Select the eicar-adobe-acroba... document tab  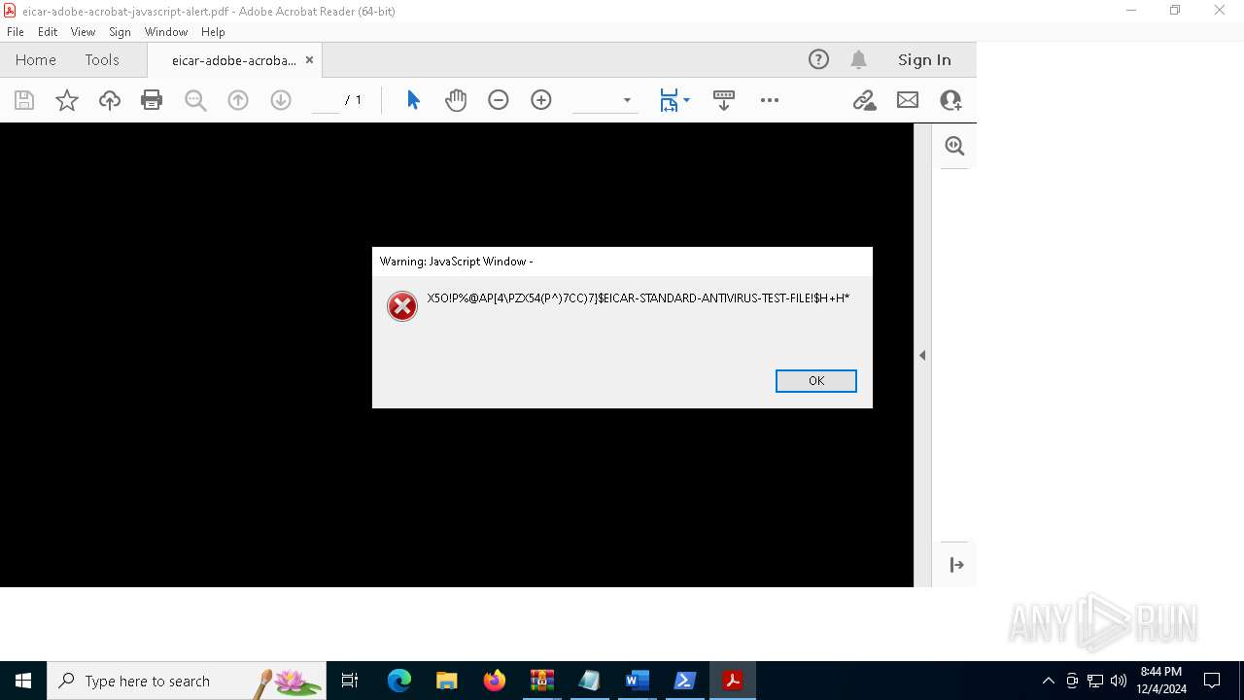[233, 60]
